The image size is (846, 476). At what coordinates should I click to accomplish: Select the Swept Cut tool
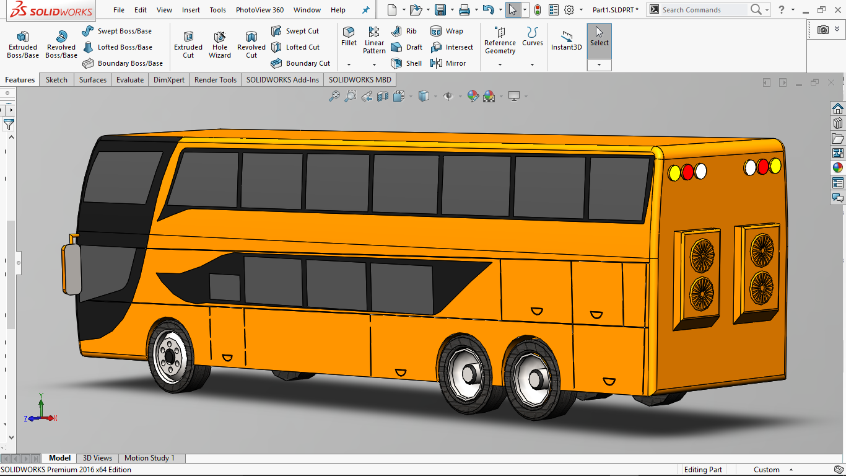(295, 31)
